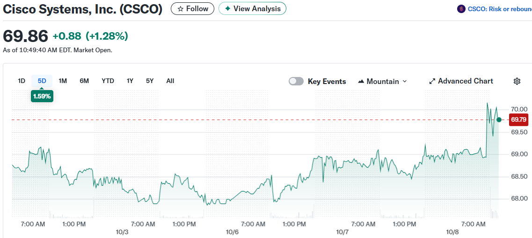Screen dimensions: 532x238
Task: Select the 1D time range tab
Action: 22,81
